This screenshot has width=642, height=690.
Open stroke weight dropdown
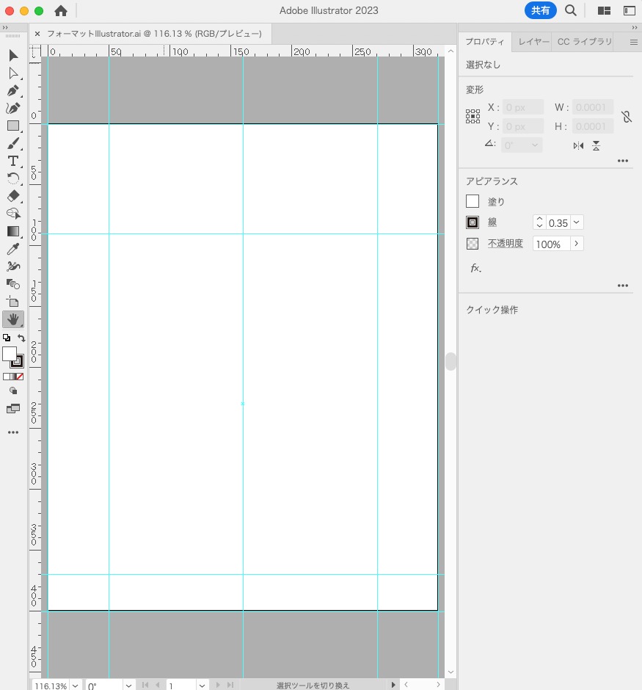tap(577, 222)
